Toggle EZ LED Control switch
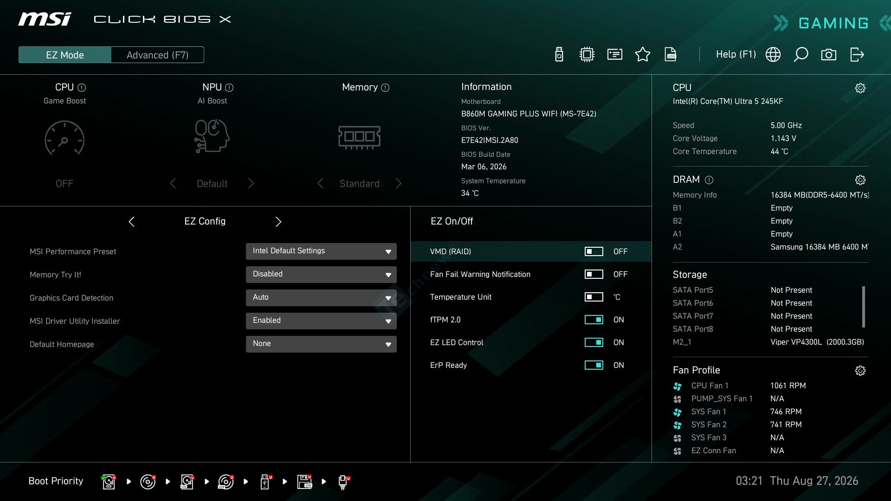 point(594,342)
